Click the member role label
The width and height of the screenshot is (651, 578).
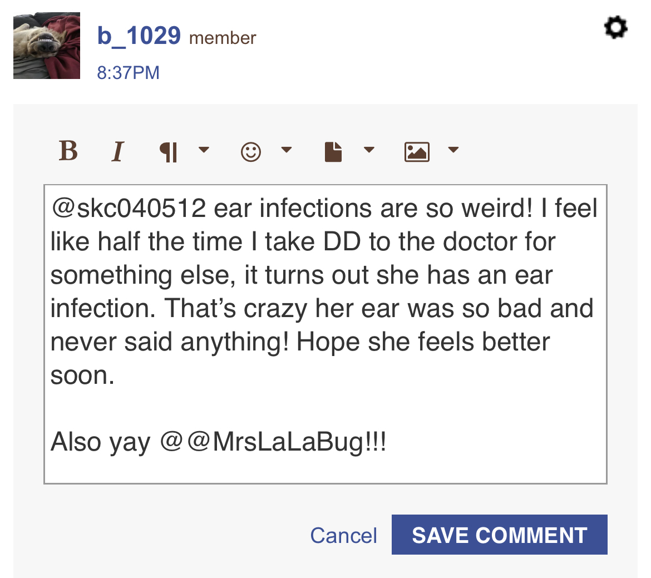[x=223, y=38]
